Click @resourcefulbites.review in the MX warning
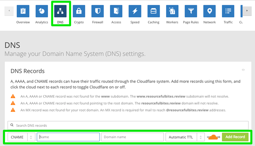The image size is (255, 146). click(187, 110)
